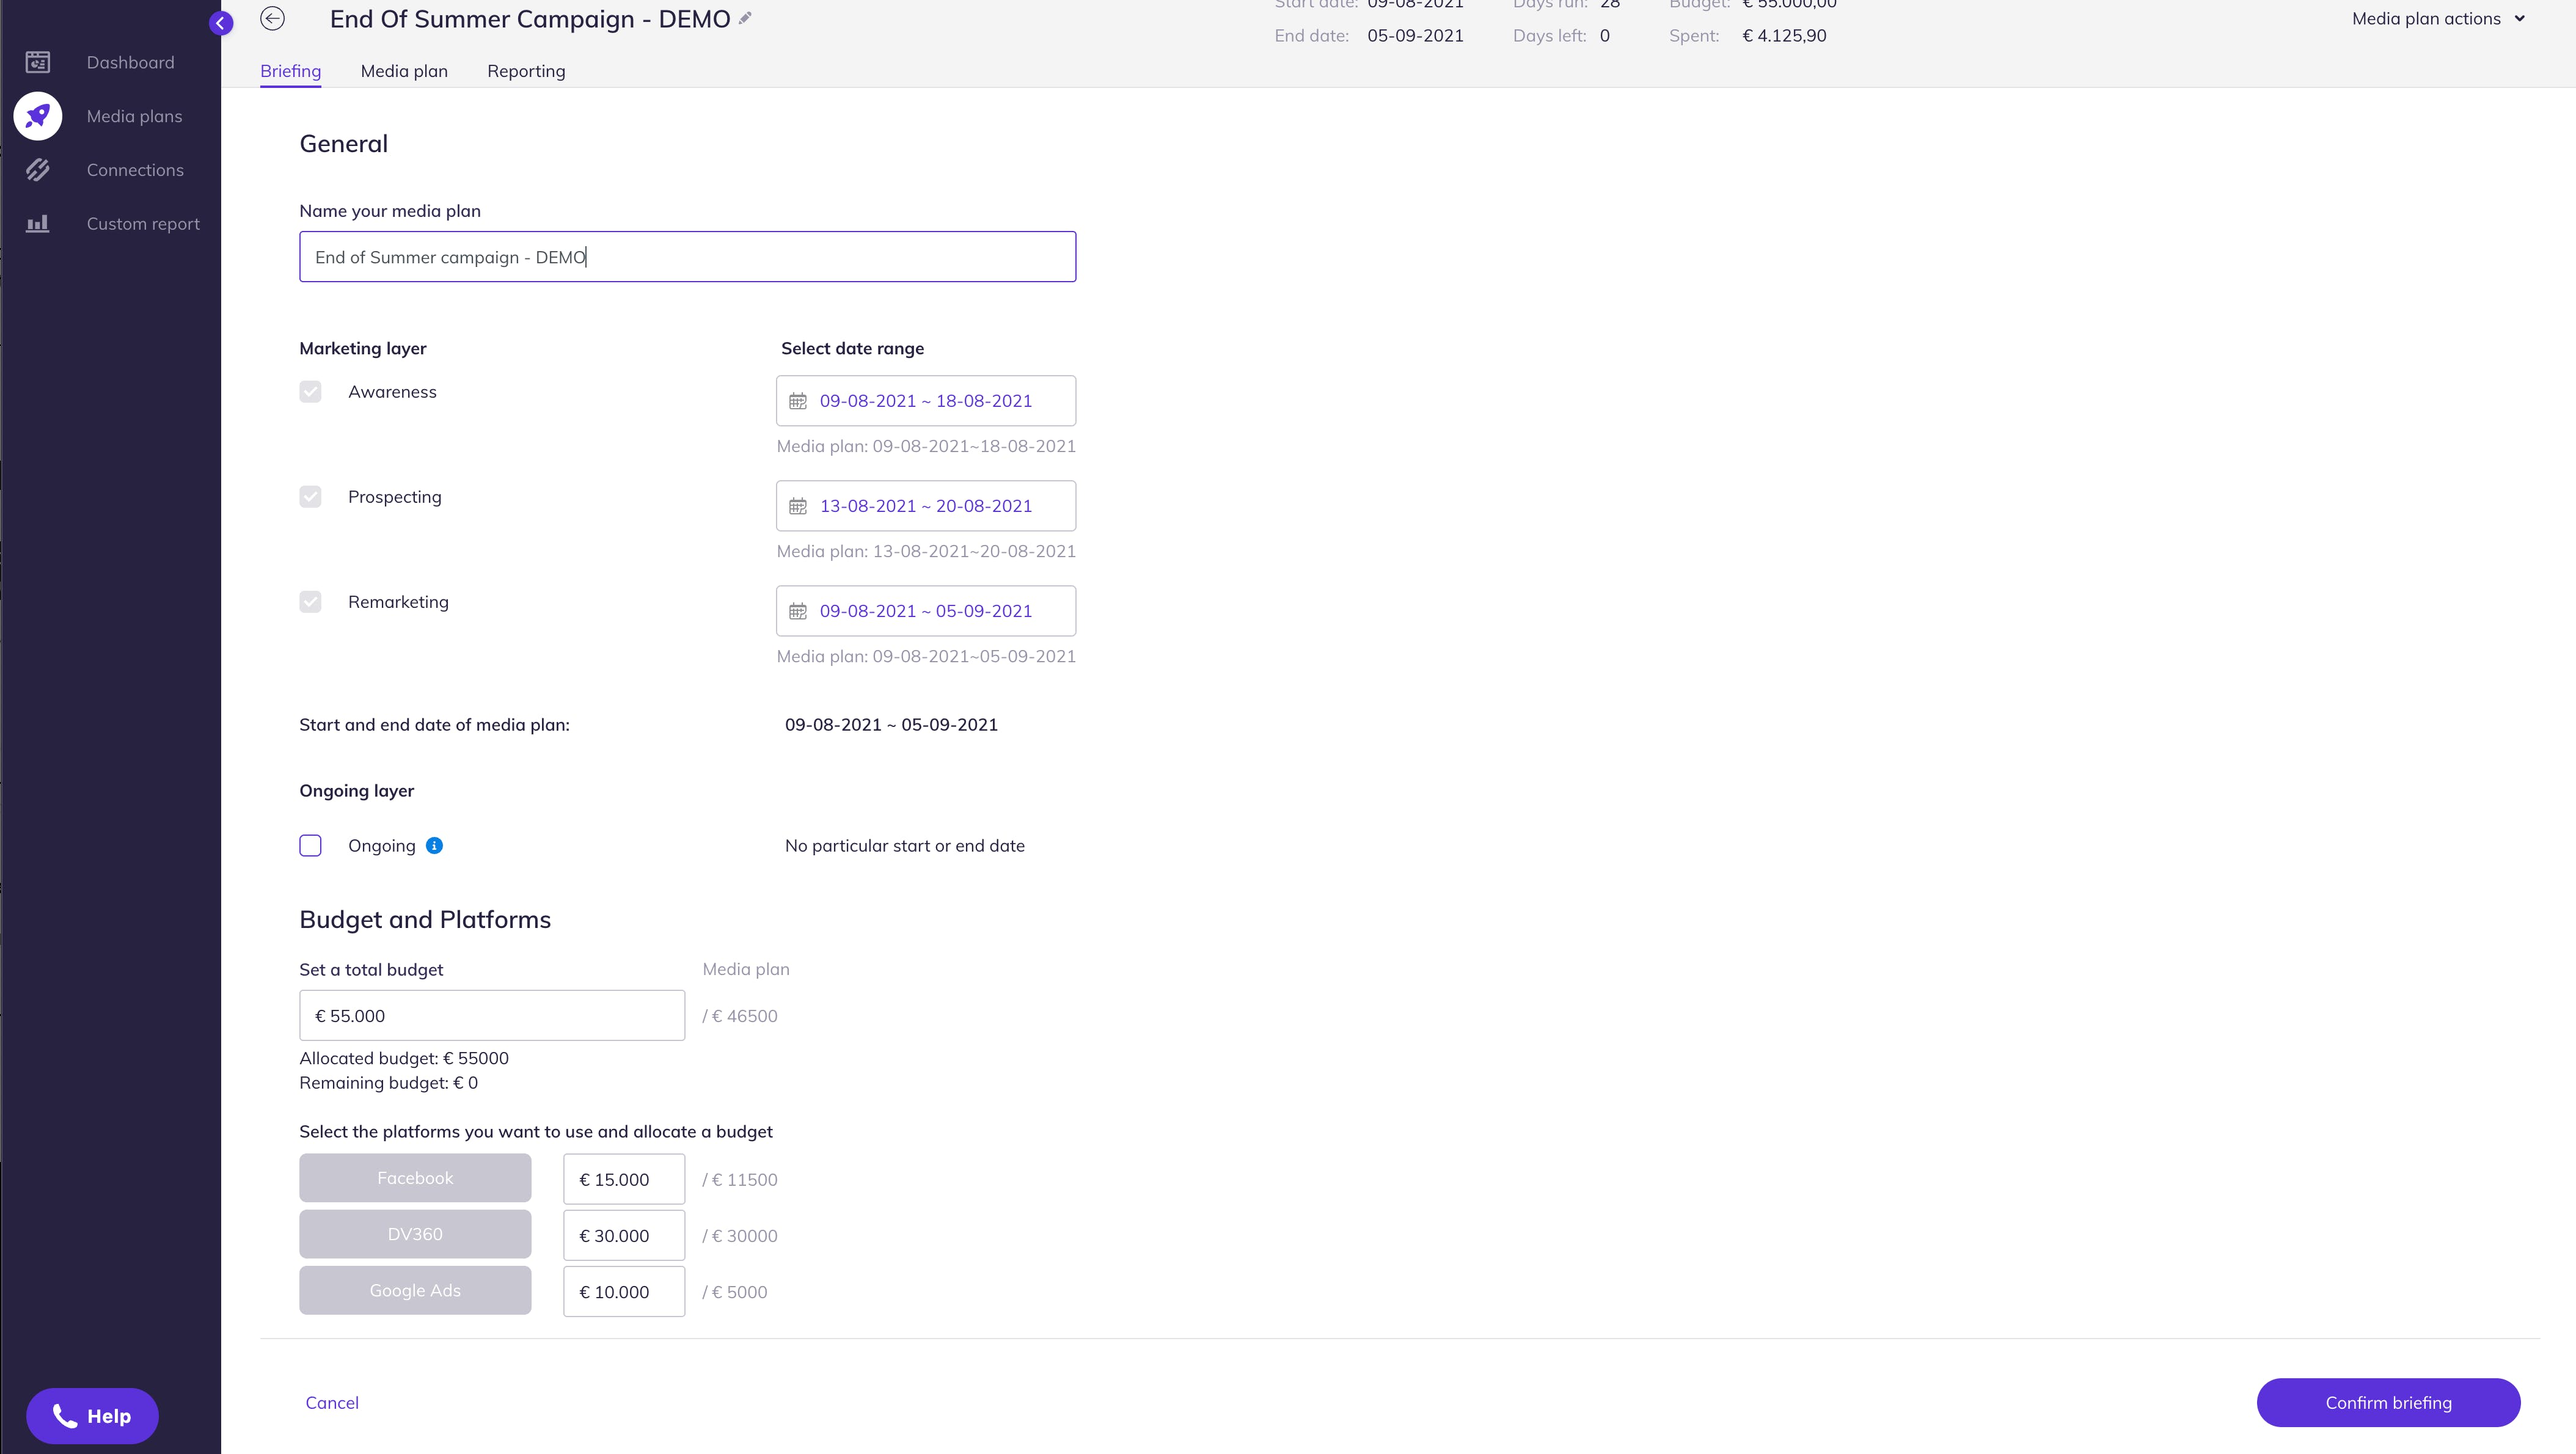Switch to the Media plan tab
Image resolution: width=2576 pixels, height=1454 pixels.
point(404,71)
